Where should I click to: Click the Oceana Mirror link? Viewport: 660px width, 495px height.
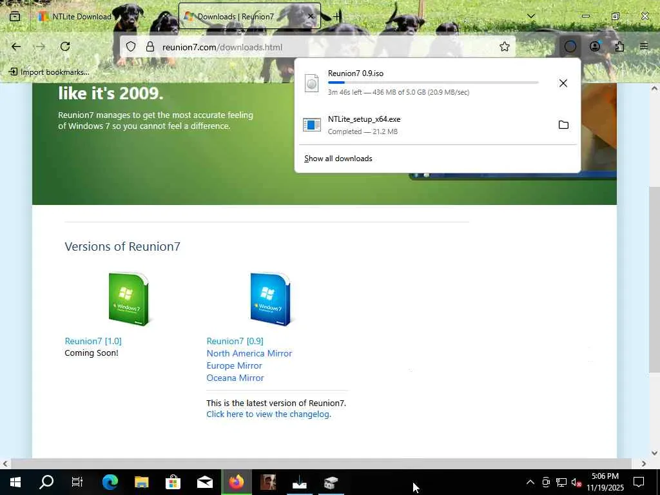(x=235, y=378)
